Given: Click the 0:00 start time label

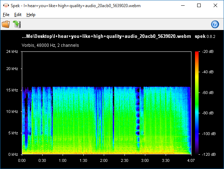Looking at the screenshot, I should coord(22,160).
